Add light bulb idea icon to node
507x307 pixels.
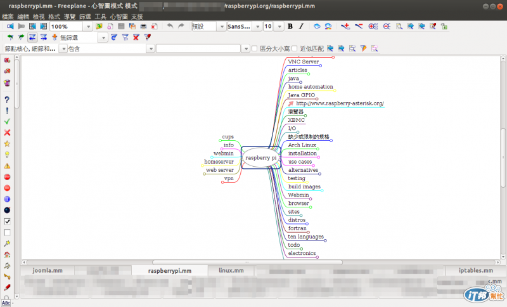(7, 155)
